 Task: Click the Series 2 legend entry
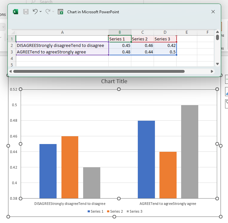(x=115, y=211)
